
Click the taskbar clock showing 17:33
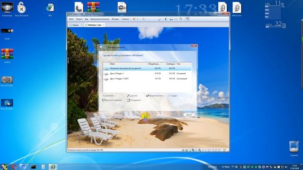(294, 167)
